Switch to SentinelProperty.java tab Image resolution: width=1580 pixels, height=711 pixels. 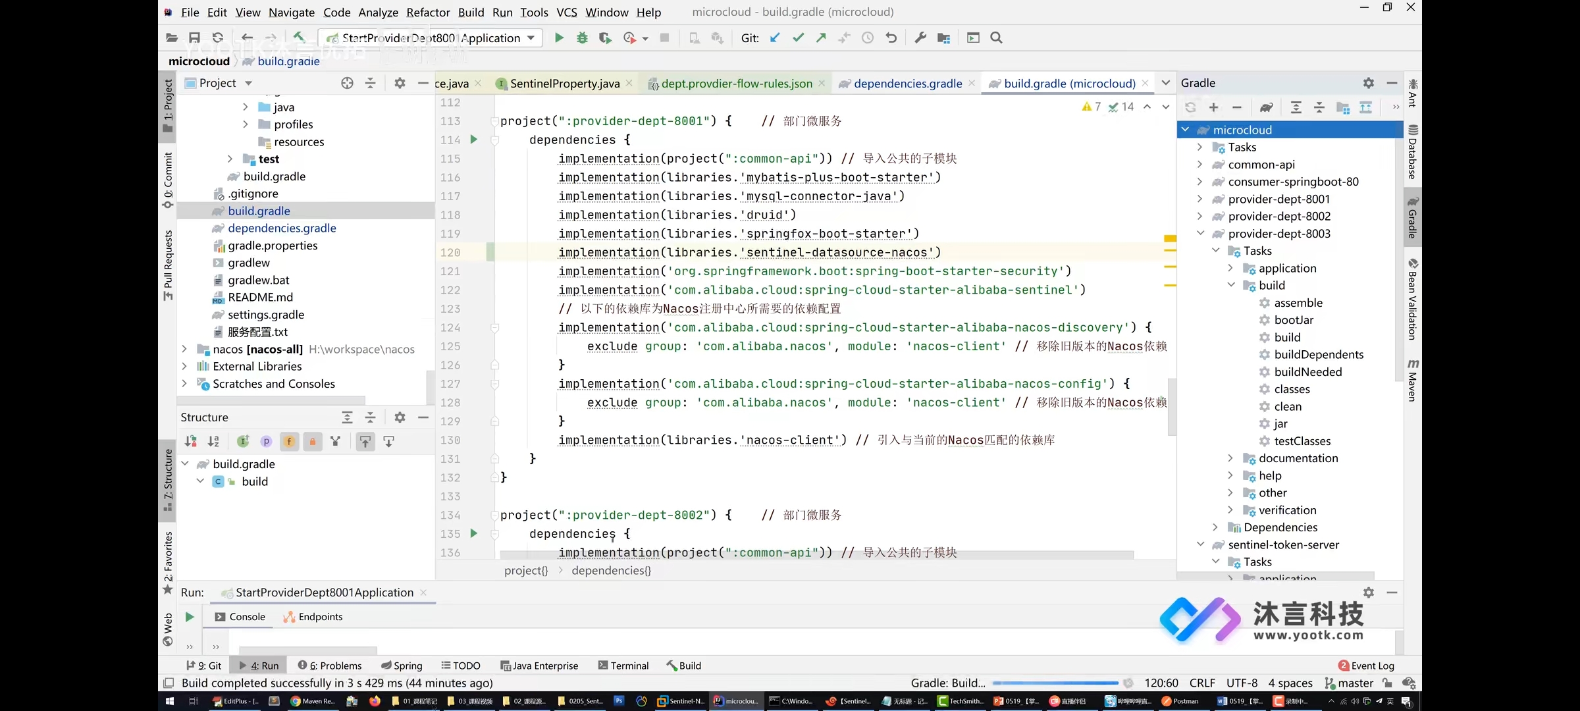[564, 84]
